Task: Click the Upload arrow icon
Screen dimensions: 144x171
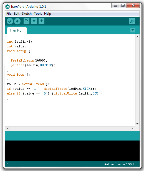Action: 17,21
